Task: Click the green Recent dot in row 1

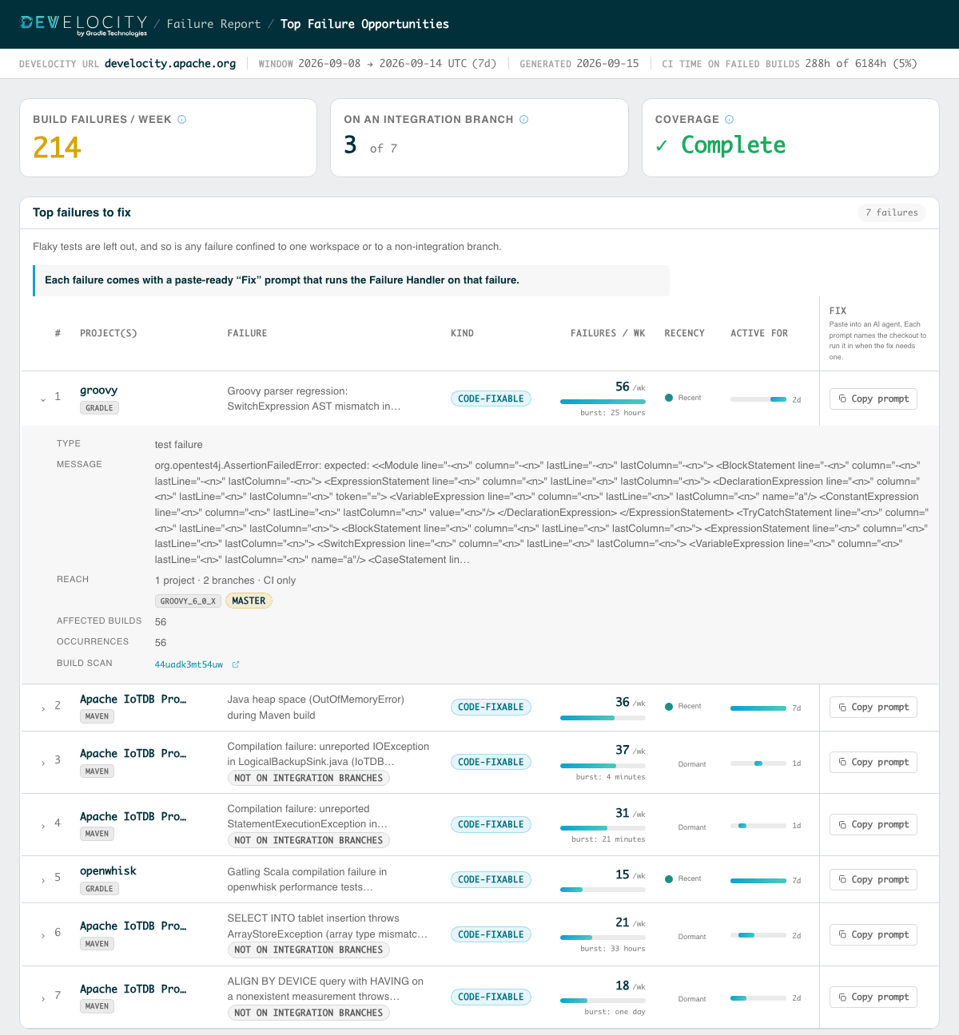Action: (669, 398)
